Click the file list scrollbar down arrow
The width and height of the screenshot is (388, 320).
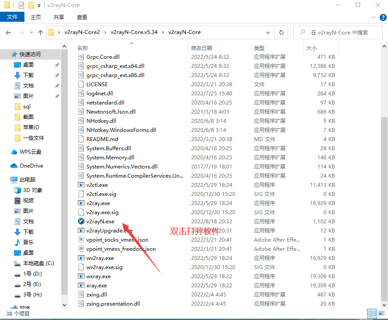click(x=384, y=305)
